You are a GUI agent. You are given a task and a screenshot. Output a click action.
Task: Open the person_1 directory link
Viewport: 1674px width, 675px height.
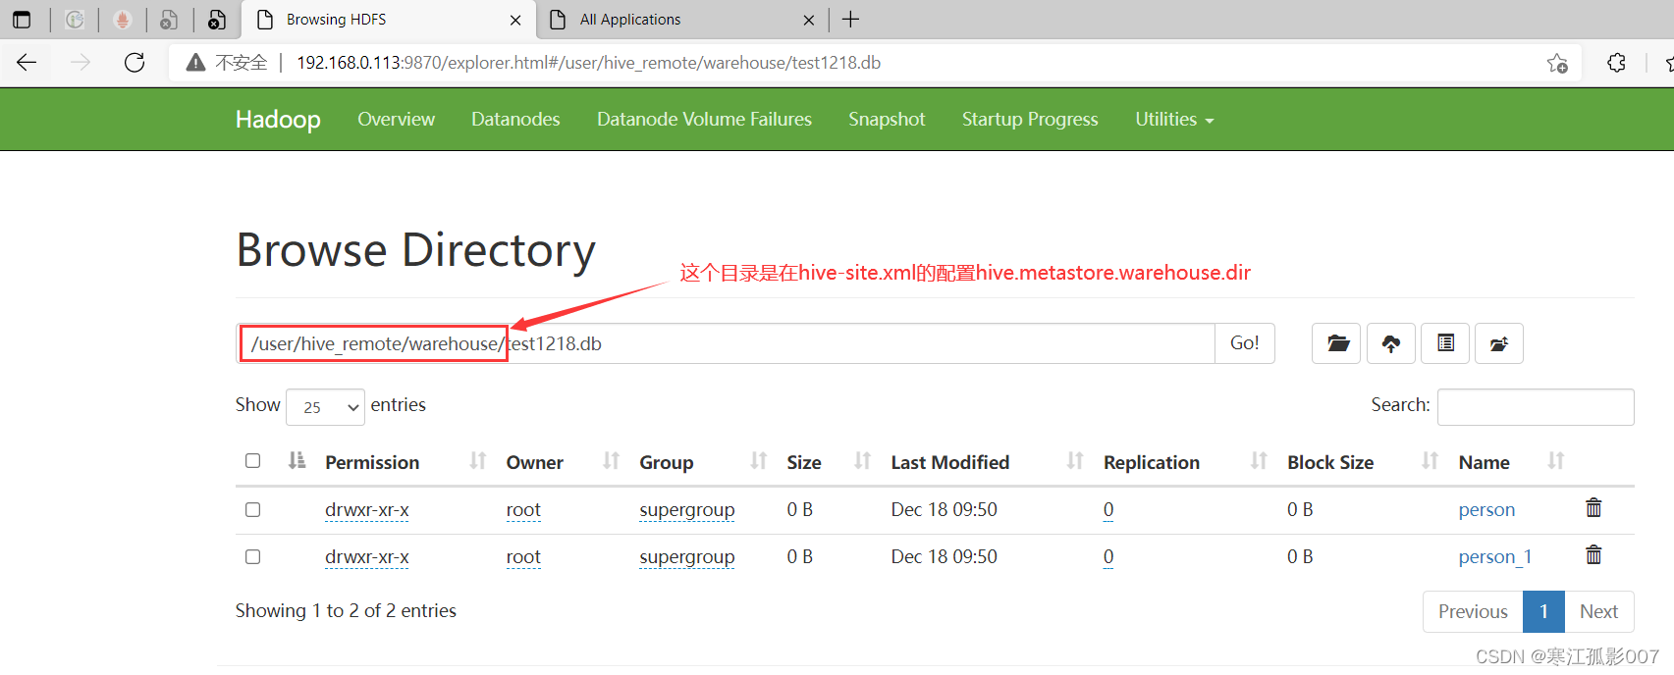coord(1494,556)
